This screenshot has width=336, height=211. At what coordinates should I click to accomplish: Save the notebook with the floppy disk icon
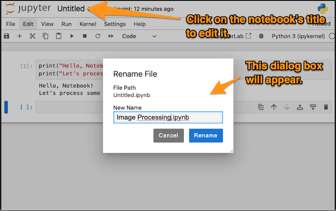[7, 36]
